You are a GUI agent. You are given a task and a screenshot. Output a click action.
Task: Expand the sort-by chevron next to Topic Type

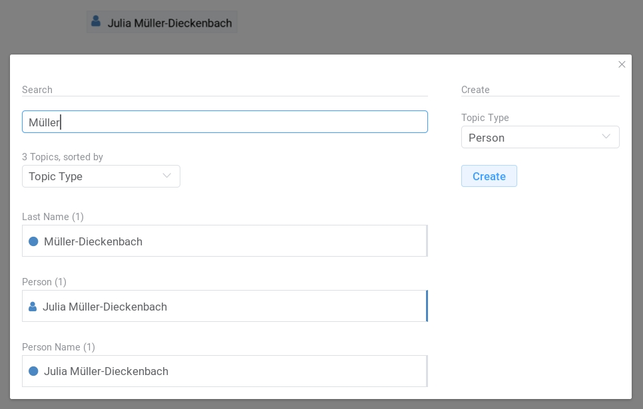point(166,176)
